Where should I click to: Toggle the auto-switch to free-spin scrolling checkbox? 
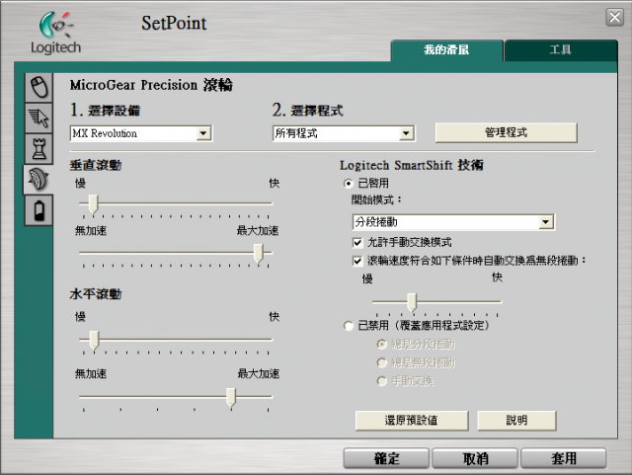(x=357, y=261)
